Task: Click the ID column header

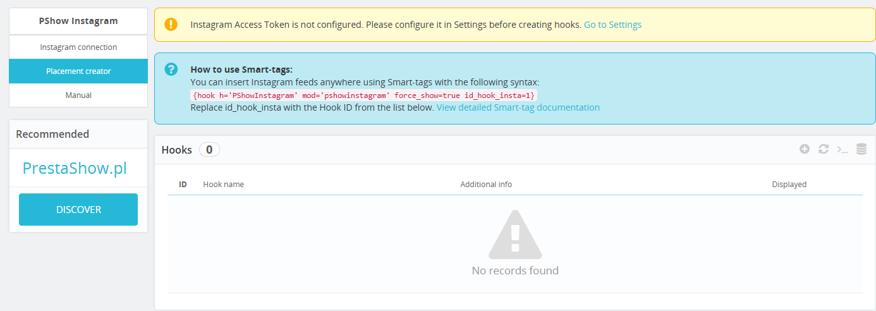Action: click(183, 185)
